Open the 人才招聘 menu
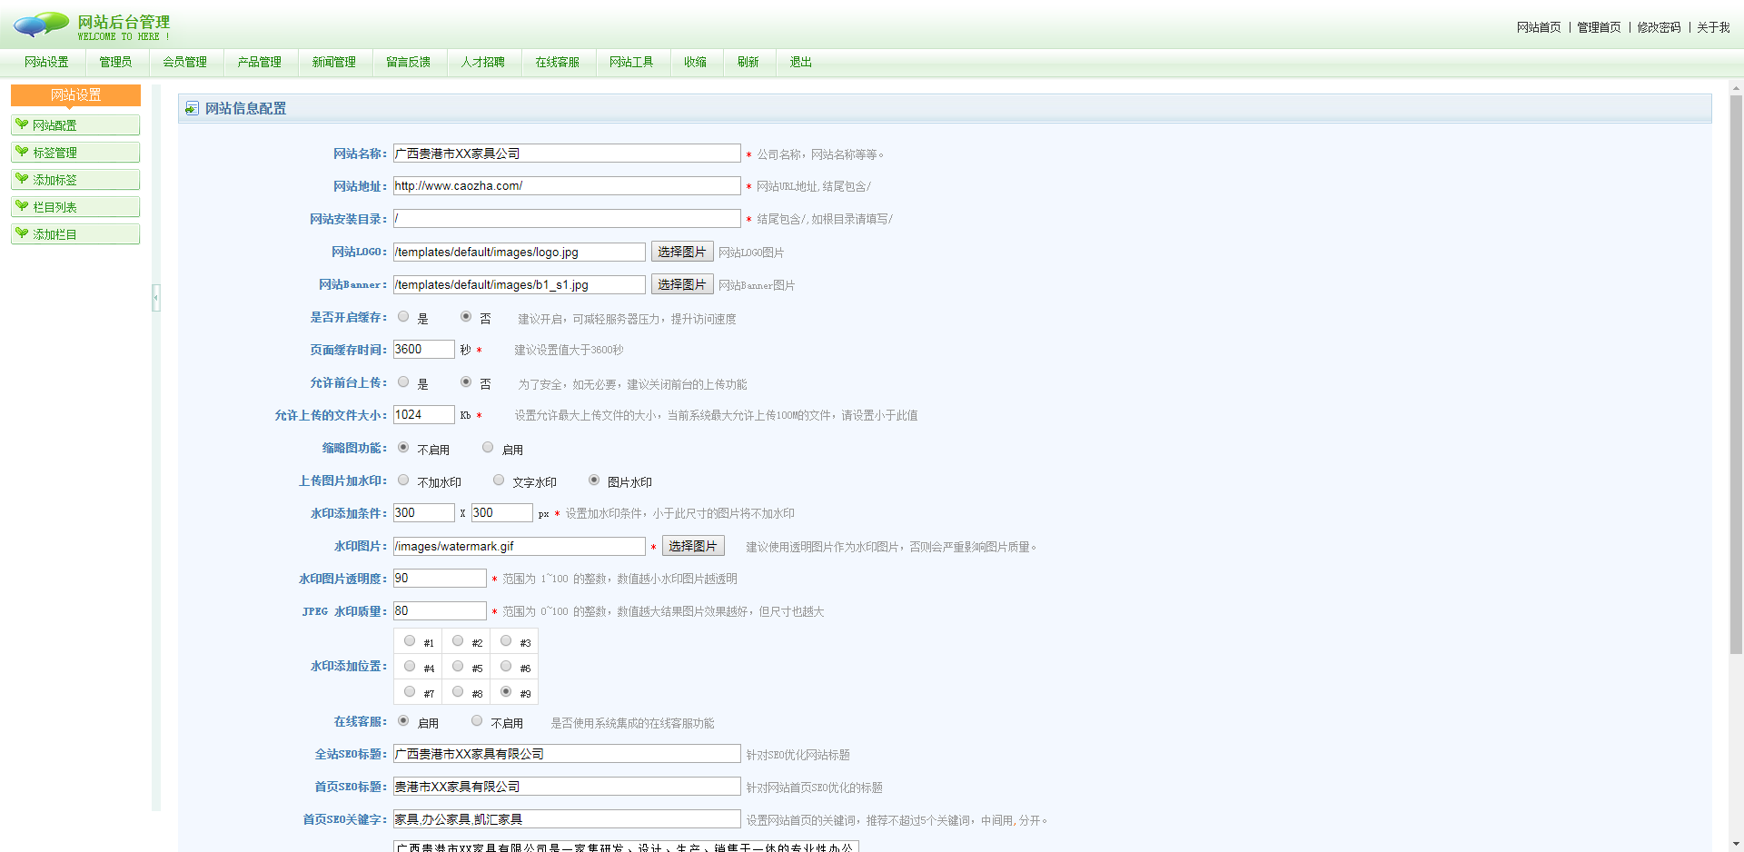 483,62
